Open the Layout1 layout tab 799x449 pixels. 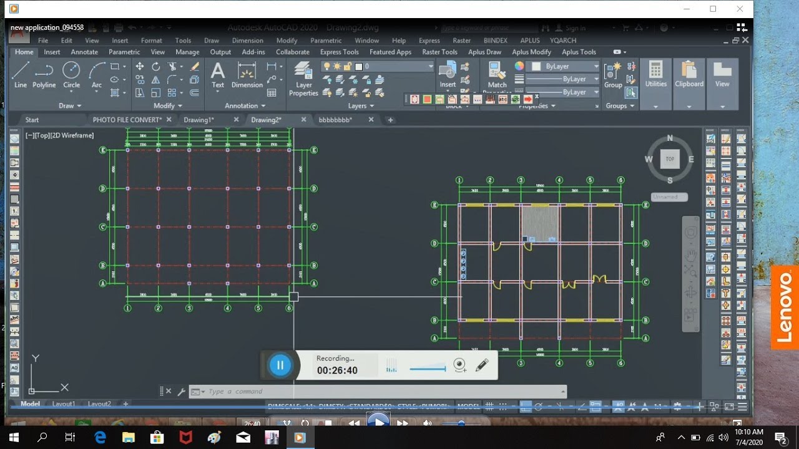(x=64, y=404)
